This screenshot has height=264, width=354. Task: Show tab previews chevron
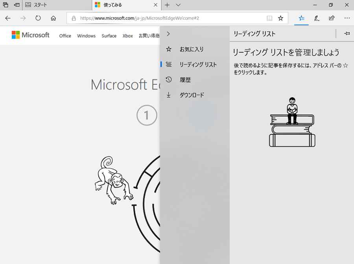coord(178,5)
